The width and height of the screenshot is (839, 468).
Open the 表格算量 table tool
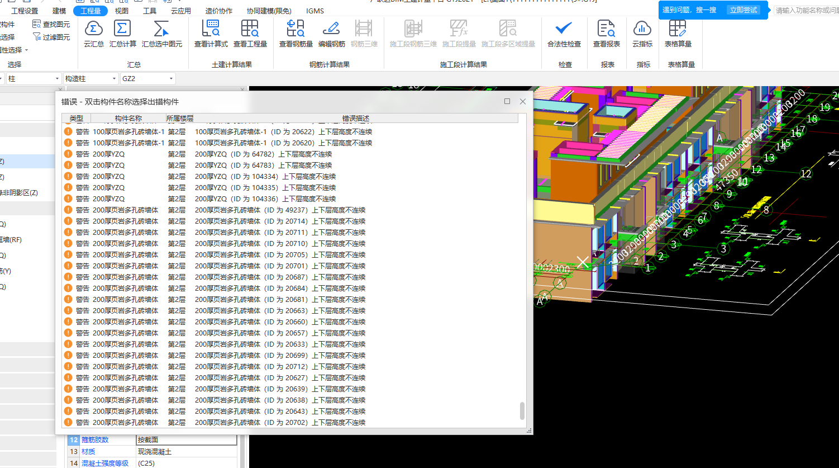click(678, 33)
